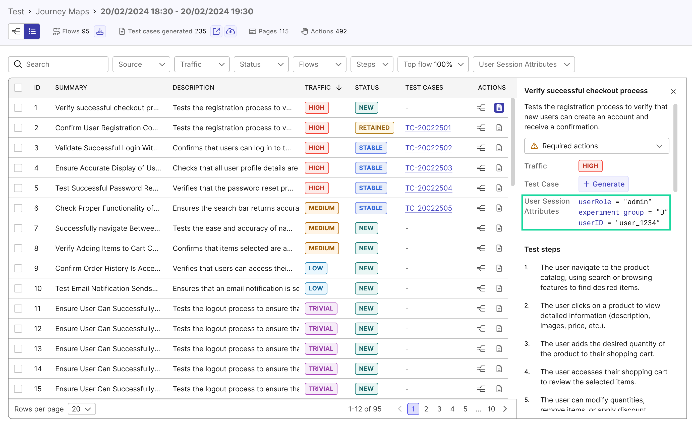Click the download icon next to Flows 95
The width and height of the screenshot is (692, 423).
(100, 31)
